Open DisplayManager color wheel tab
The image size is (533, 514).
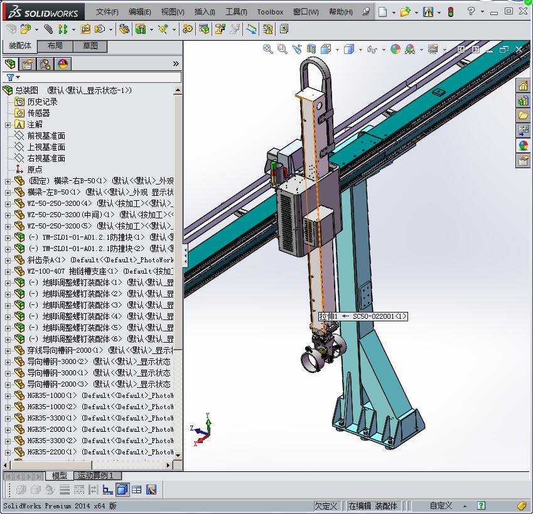63,64
